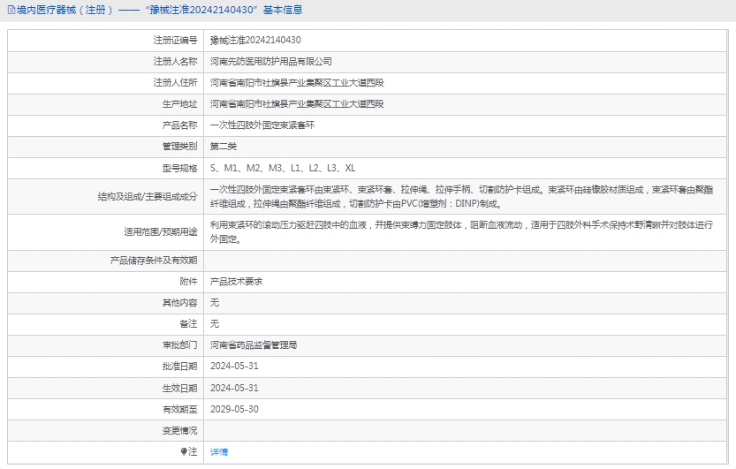
Task: Click the document icon beside 境内医疗器械 header
Action: click(10, 11)
